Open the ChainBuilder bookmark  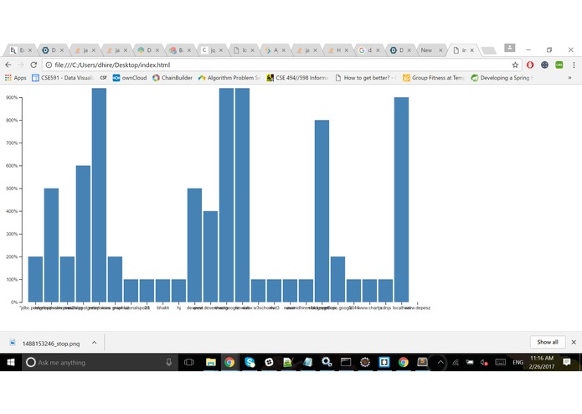point(173,78)
